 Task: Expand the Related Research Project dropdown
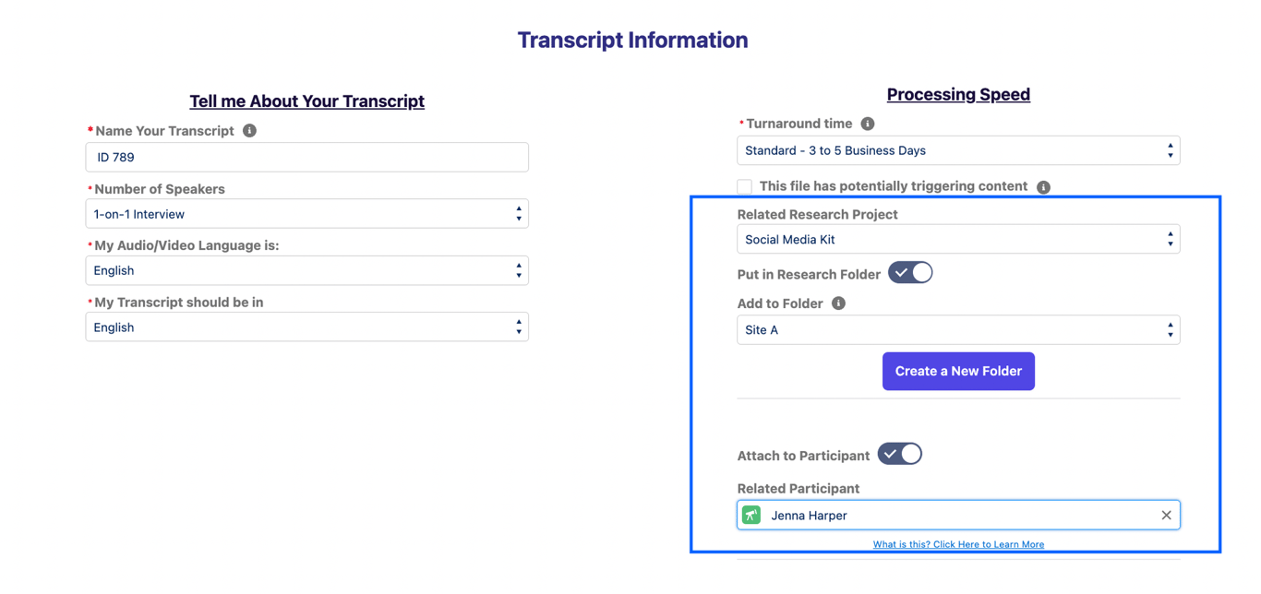coord(958,240)
